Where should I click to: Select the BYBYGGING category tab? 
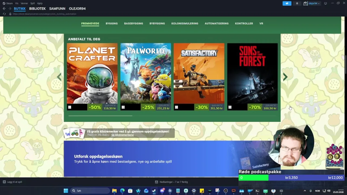click(x=157, y=24)
